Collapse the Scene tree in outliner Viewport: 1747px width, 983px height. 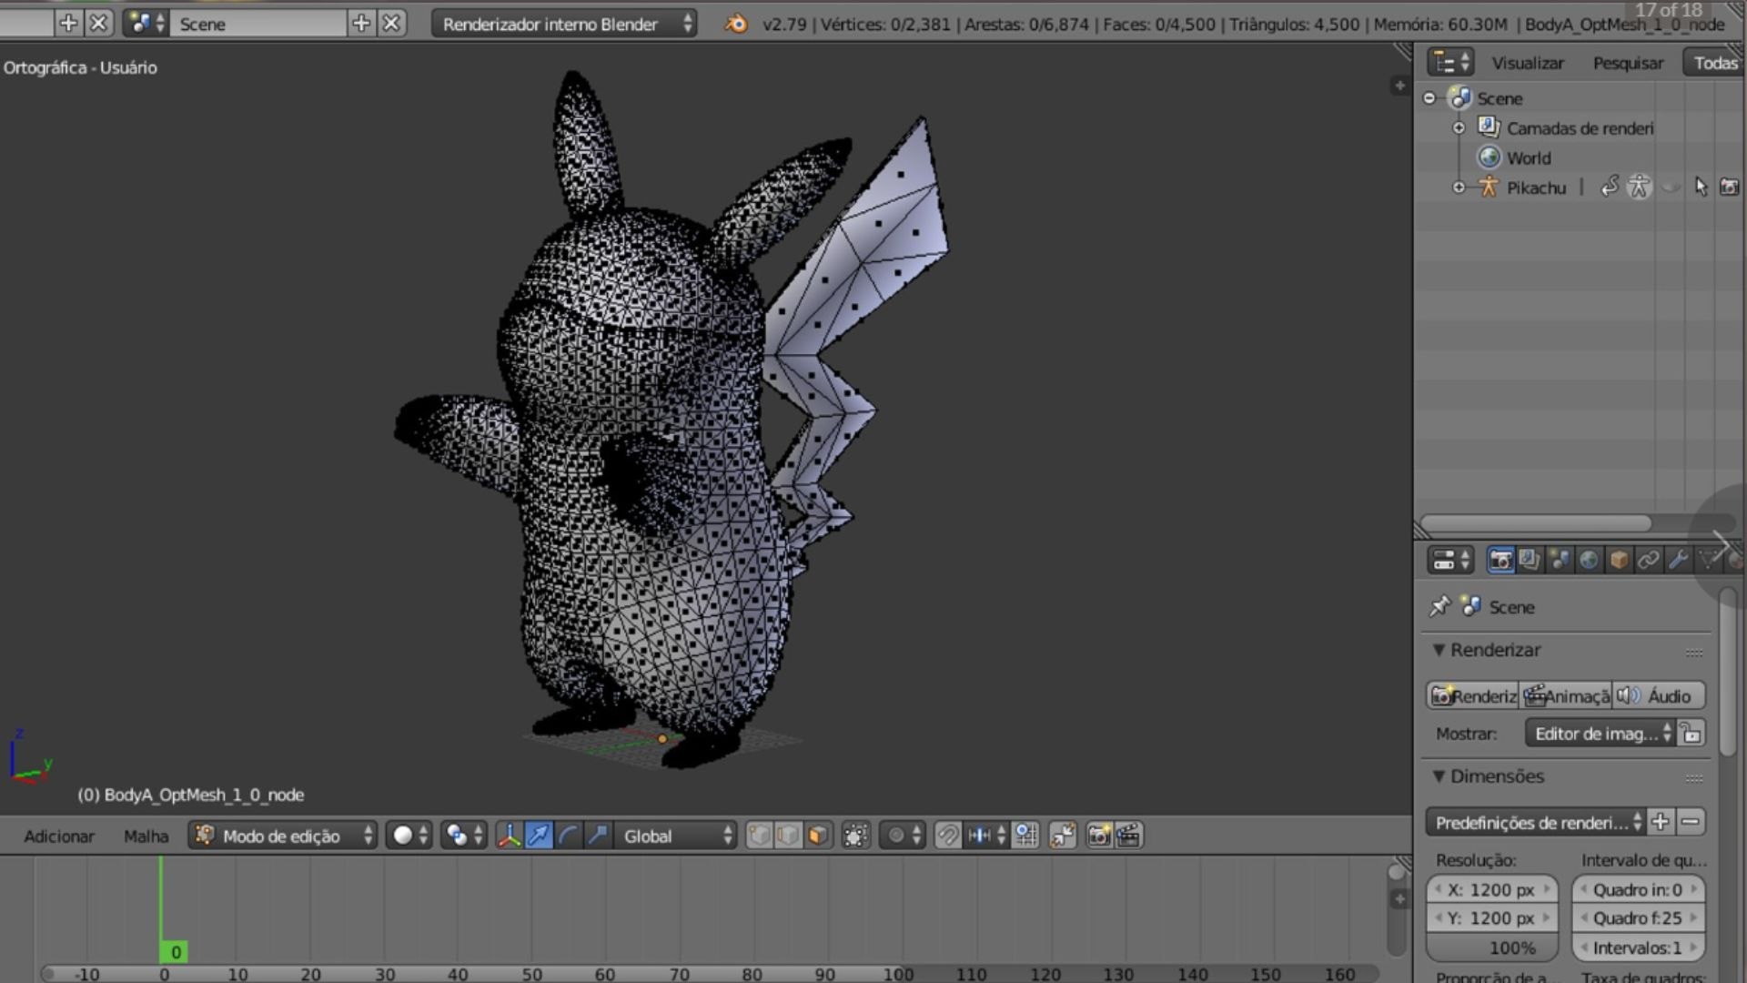pos(1429,98)
